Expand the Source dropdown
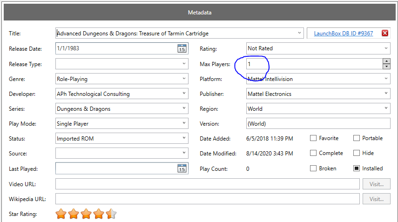The image size is (398, 222). click(184, 153)
